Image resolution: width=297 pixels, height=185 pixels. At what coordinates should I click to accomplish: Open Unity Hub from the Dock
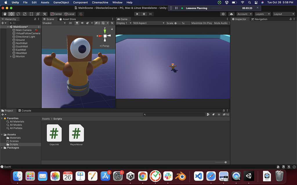[130, 176]
